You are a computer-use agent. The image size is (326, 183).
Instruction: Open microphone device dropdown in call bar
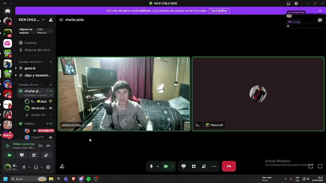(x=158, y=166)
